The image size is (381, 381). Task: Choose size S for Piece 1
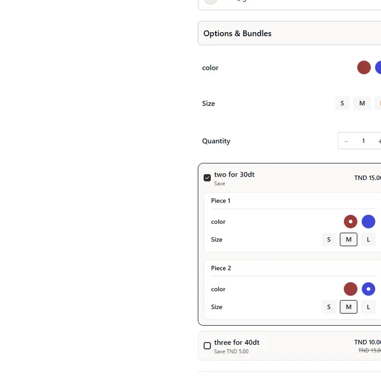tap(329, 240)
